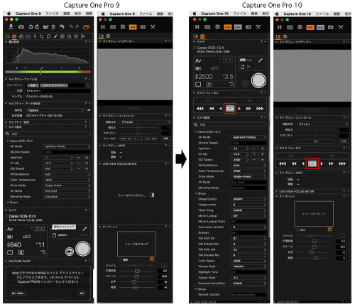Enable overlay checkbox, Capture One 9 Live View window
The height and width of the screenshot is (307, 355).
click(120, 259)
